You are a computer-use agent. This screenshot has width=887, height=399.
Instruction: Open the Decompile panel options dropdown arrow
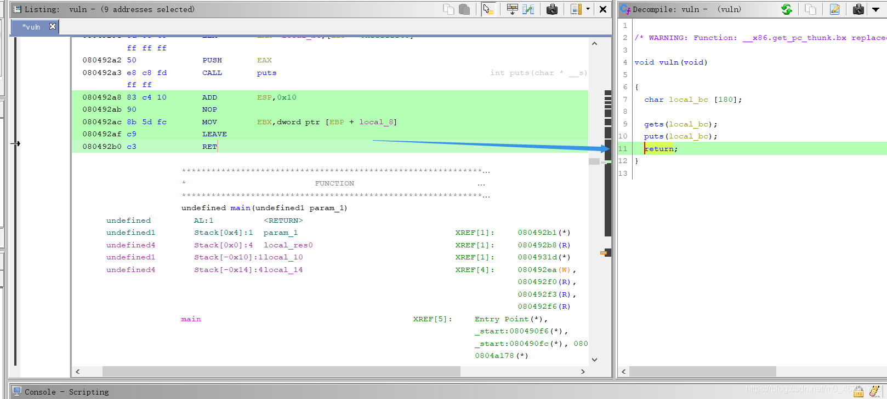coord(875,9)
